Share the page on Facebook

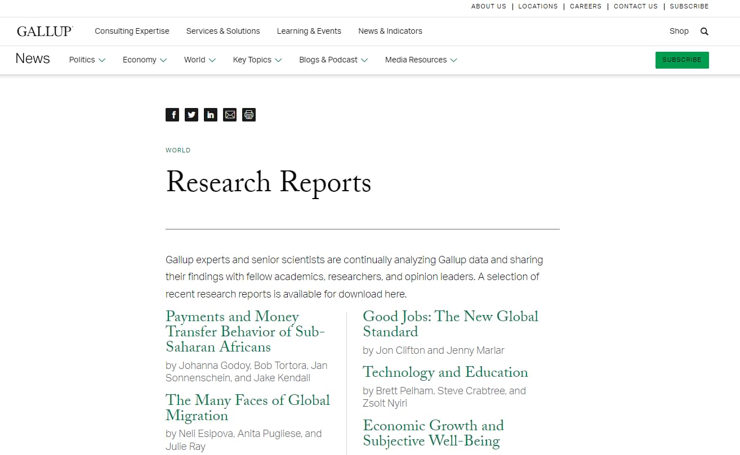172,115
